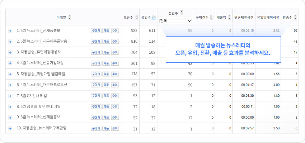Open the 전체 dropdown under 전환수
305x143 pixels.
pyautogui.click(x=175, y=21)
